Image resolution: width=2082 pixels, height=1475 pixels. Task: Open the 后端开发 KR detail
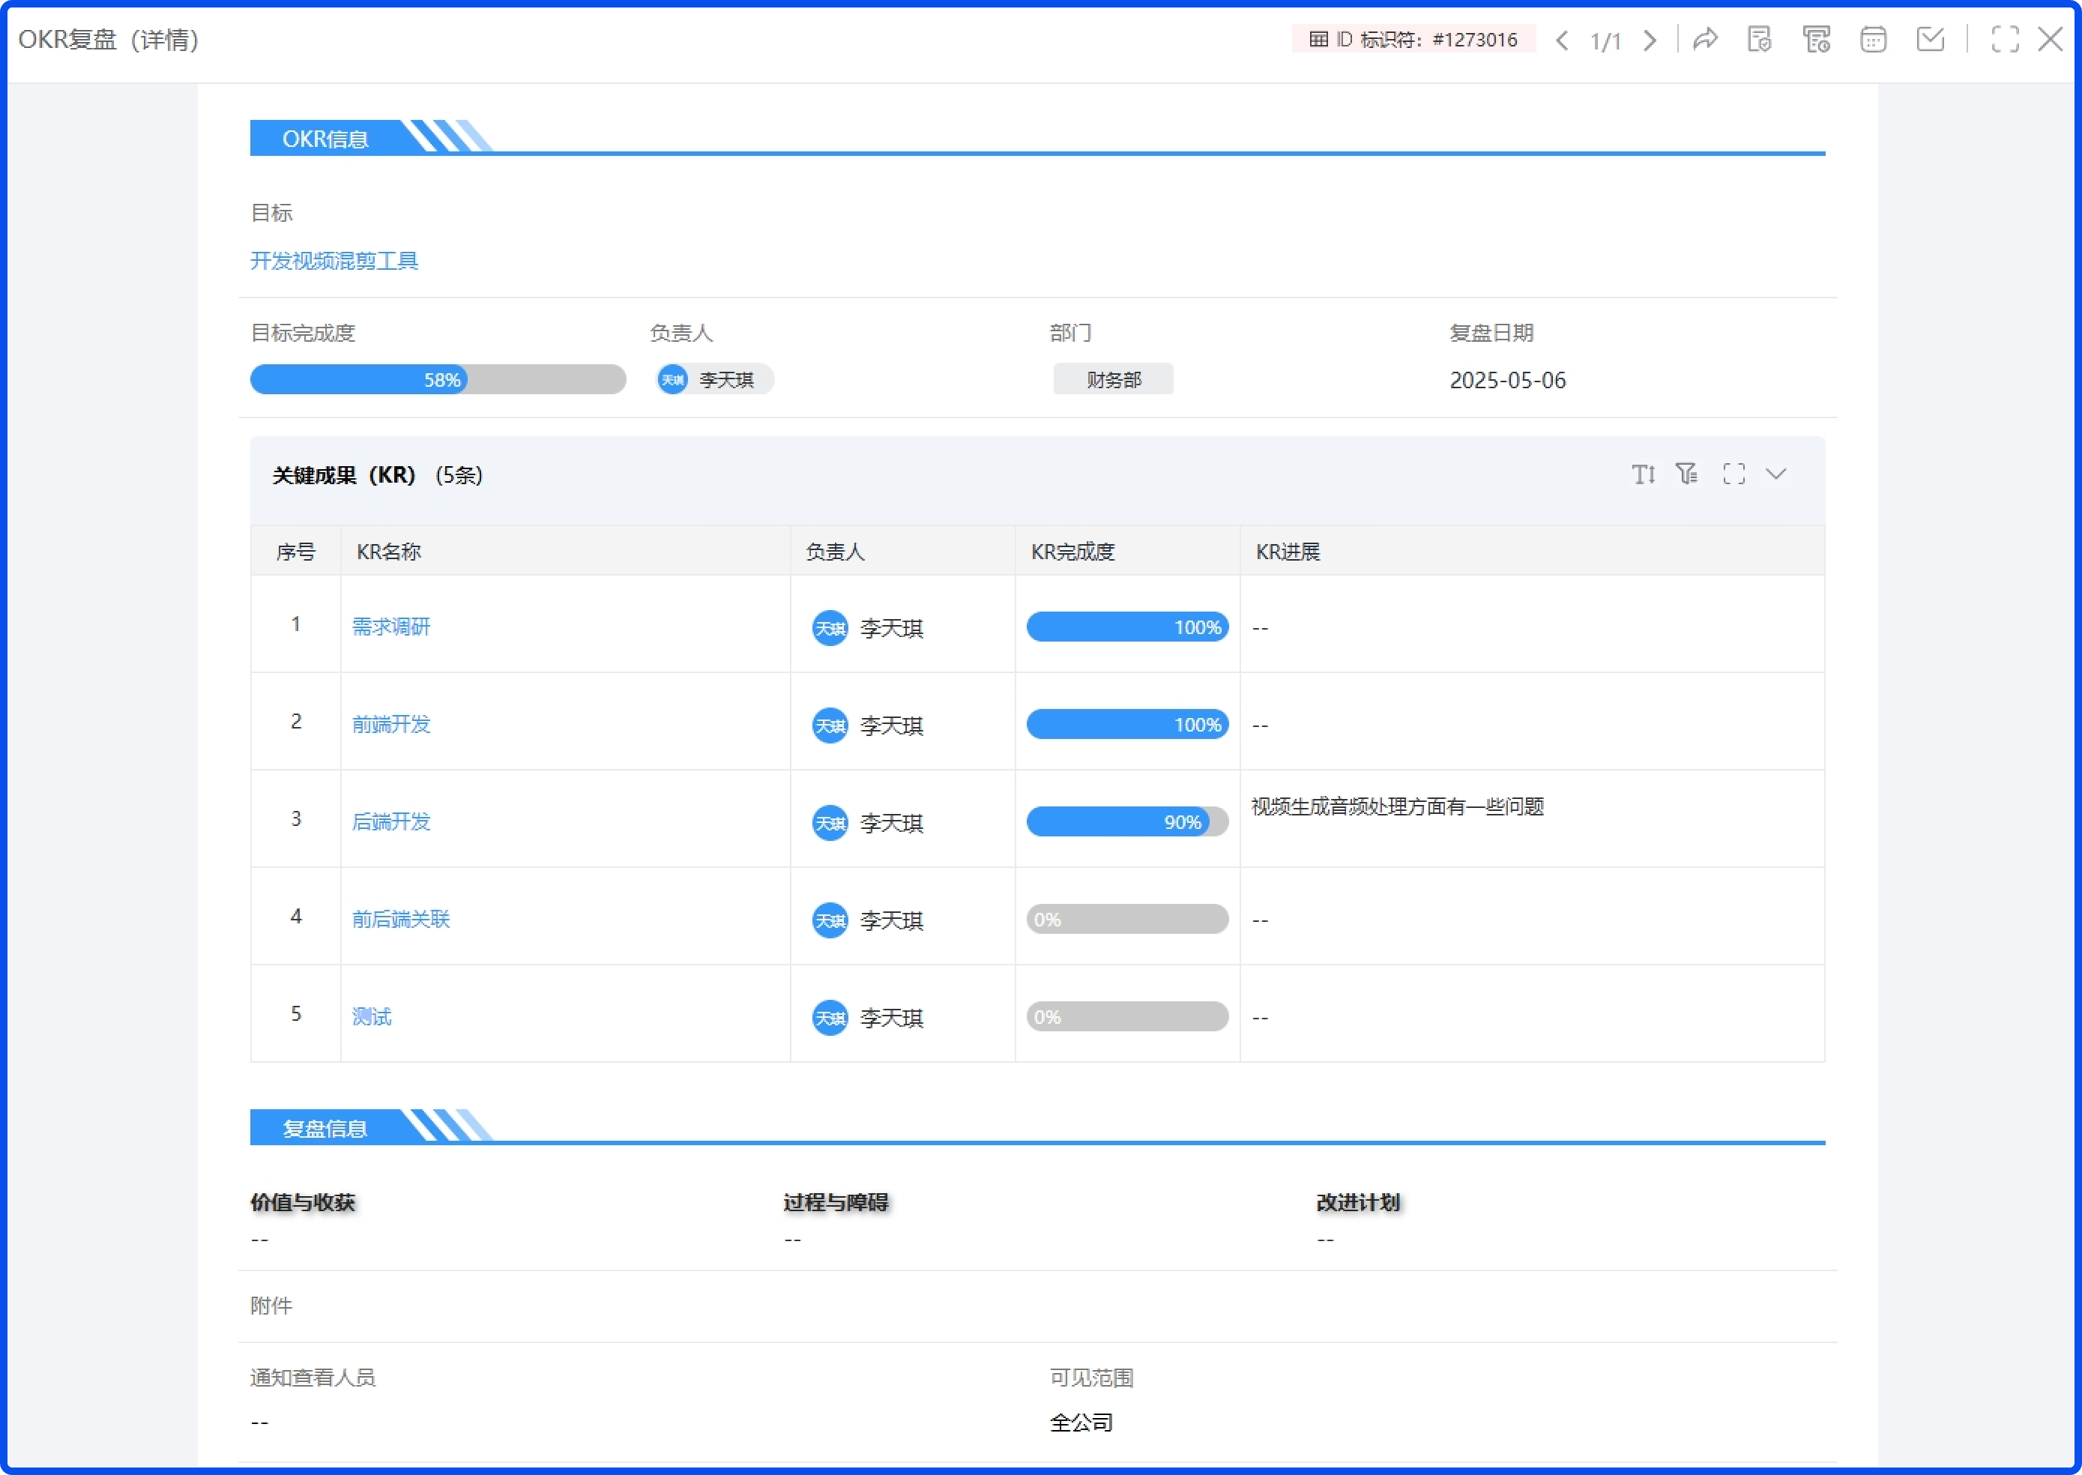390,822
